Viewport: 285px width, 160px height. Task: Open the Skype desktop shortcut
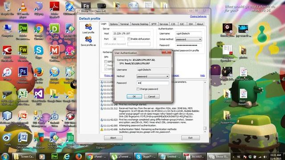pos(39,52)
